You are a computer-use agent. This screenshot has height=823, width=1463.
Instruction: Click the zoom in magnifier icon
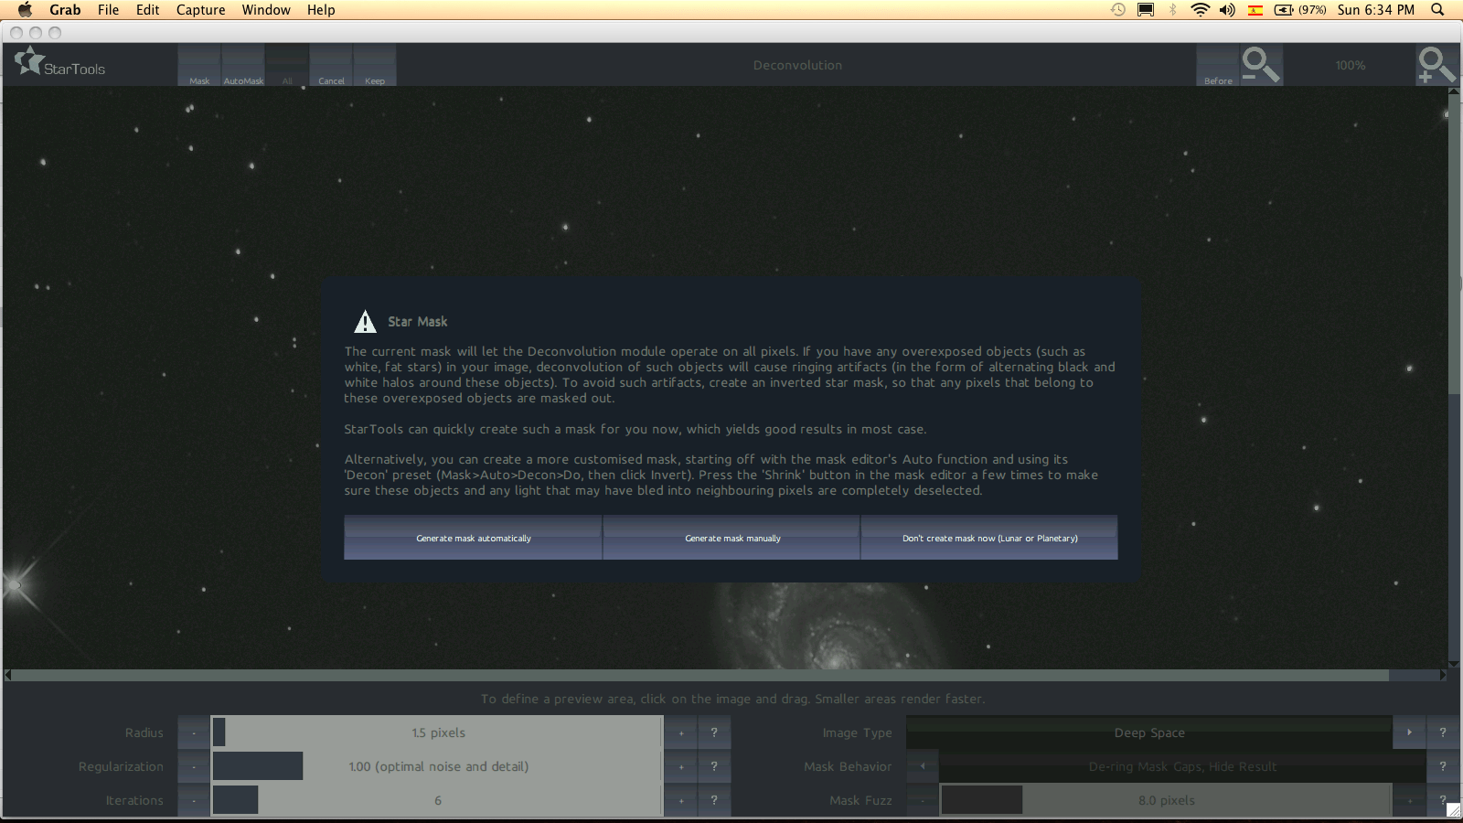coord(1436,65)
